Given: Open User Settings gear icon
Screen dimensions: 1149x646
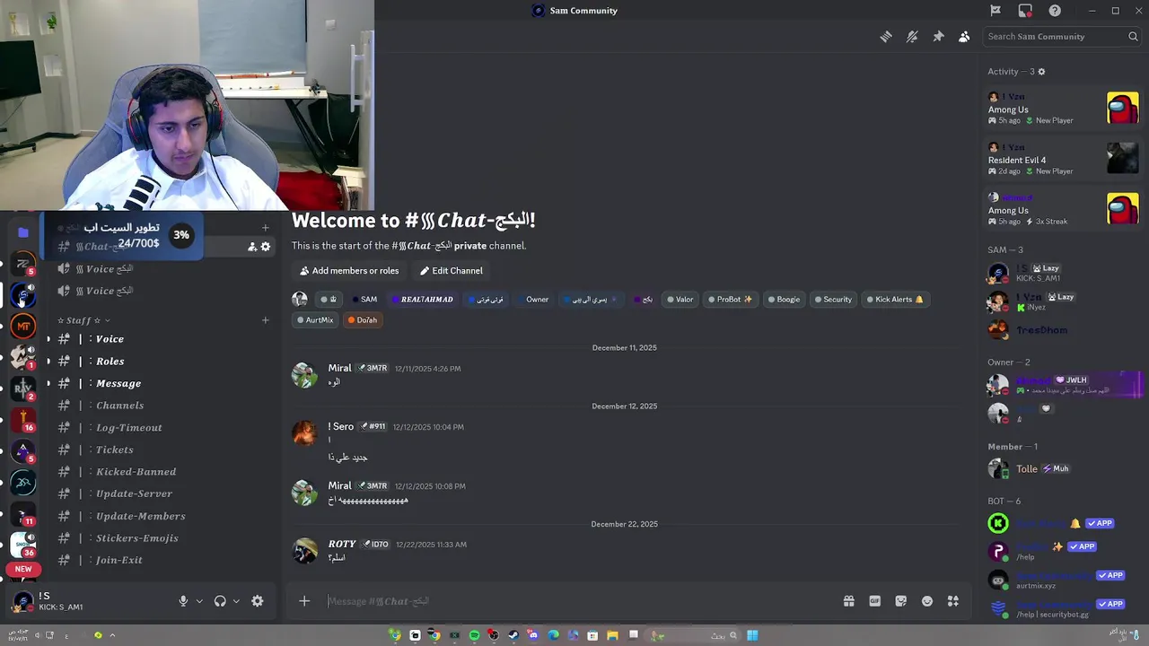Looking at the screenshot, I should (x=258, y=601).
